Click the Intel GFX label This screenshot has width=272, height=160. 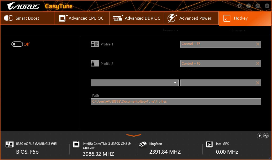pyautogui.click(x=222, y=144)
